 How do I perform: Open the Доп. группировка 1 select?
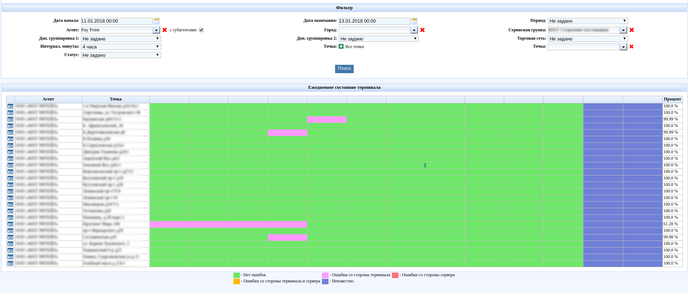(x=121, y=39)
